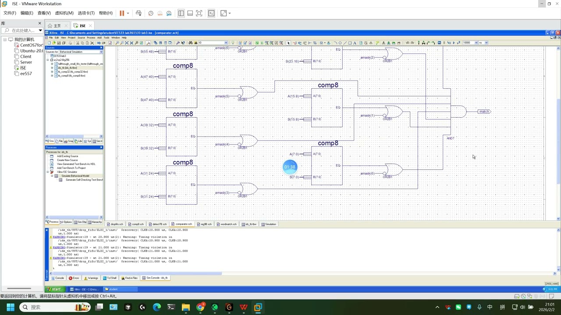Image resolution: width=561 pixels, height=315 pixels.
Task: Expand the fallthrough_small_fifo_tester tree node
Action: pos(52,64)
